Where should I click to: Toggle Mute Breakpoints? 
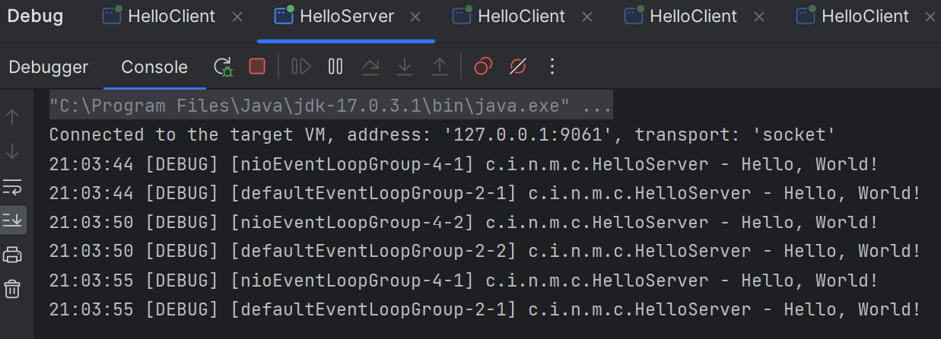tap(518, 67)
